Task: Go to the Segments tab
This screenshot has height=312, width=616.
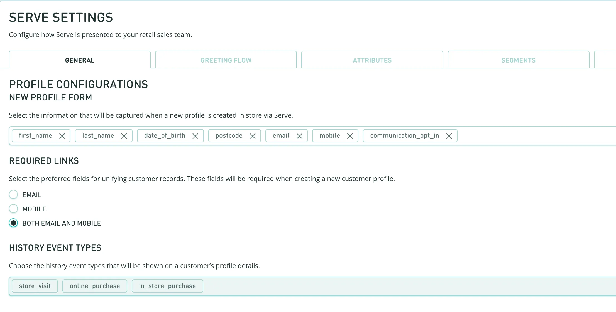Action: [x=518, y=60]
